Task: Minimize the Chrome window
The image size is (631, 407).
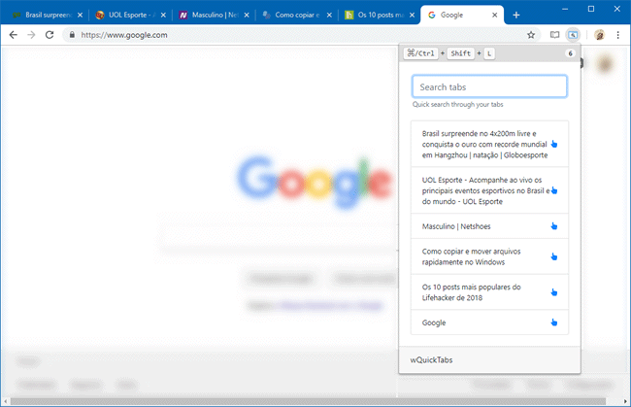Action: [565, 9]
